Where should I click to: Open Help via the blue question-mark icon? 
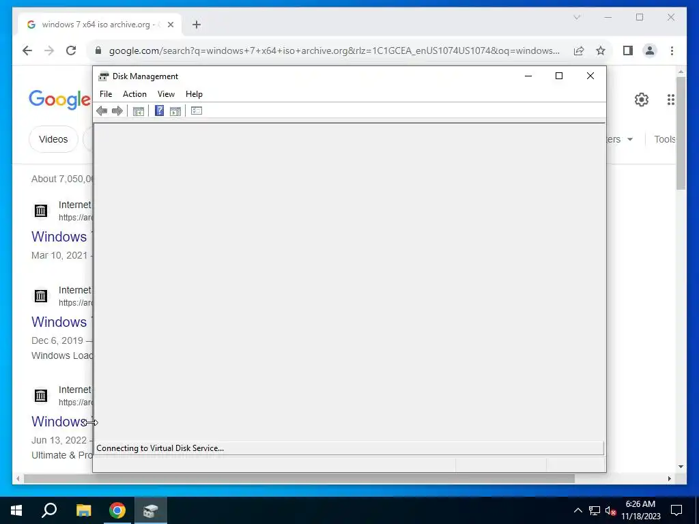point(159,111)
